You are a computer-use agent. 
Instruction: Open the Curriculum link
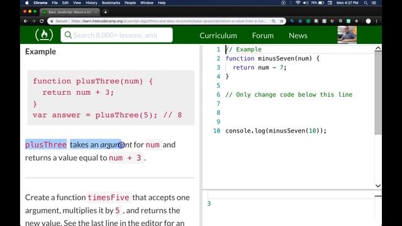pyautogui.click(x=218, y=36)
